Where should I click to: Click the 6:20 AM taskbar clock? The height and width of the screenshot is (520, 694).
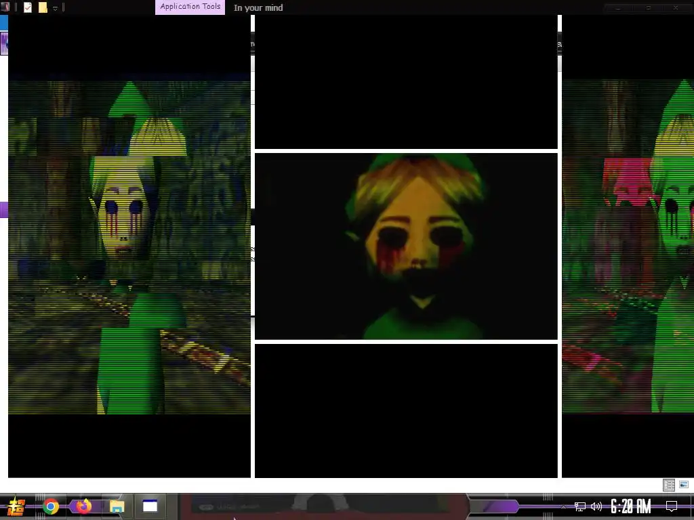click(631, 506)
